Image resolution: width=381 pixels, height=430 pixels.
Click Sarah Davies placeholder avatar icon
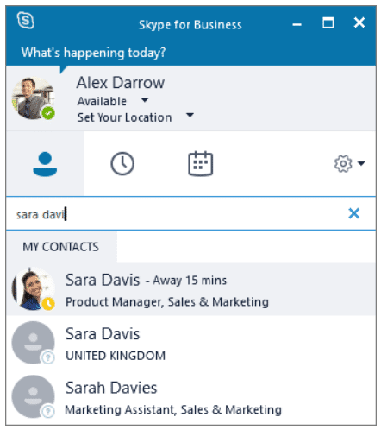[x=33, y=396]
